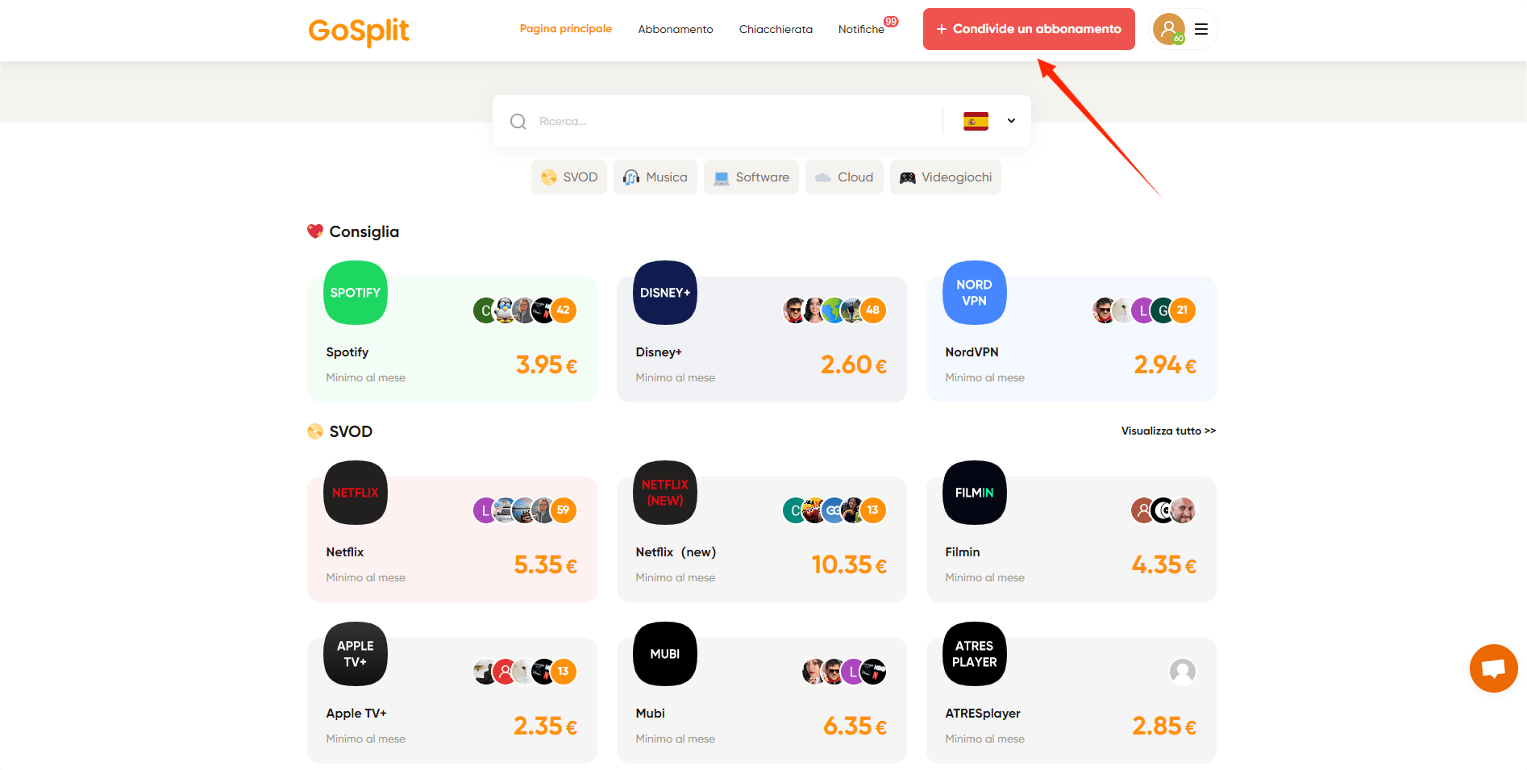Click the GoSplit logo
The height and width of the screenshot is (770, 1527).
tap(359, 31)
